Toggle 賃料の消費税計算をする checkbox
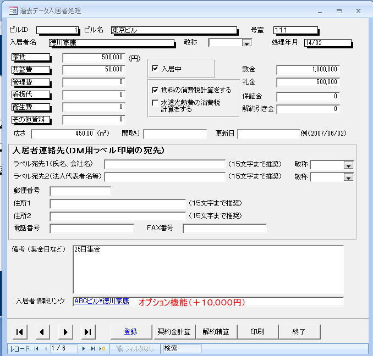 coord(155,90)
